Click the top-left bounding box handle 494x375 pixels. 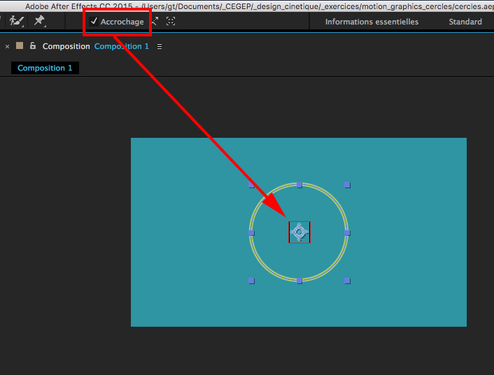click(251, 185)
